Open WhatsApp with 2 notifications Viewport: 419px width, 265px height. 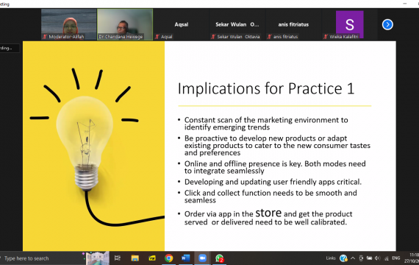coord(219,258)
